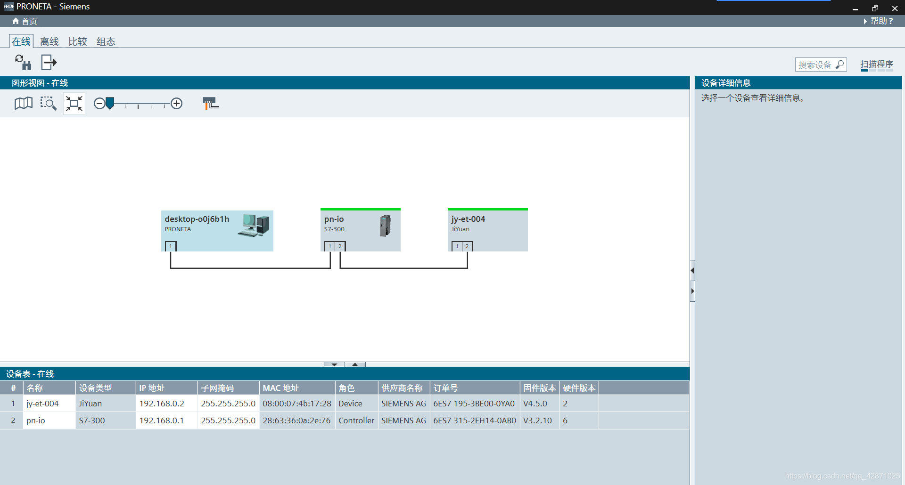Click firmware version V3.2.10 cell
Screen dimensions: 905x485
pos(540,420)
